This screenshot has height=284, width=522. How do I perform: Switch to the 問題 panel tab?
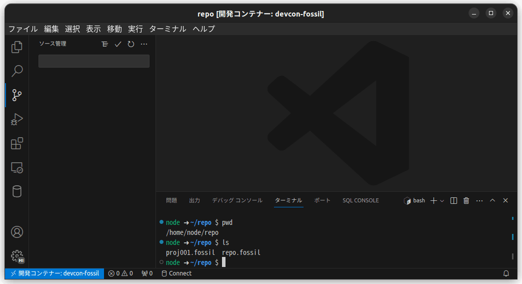pyautogui.click(x=171, y=200)
